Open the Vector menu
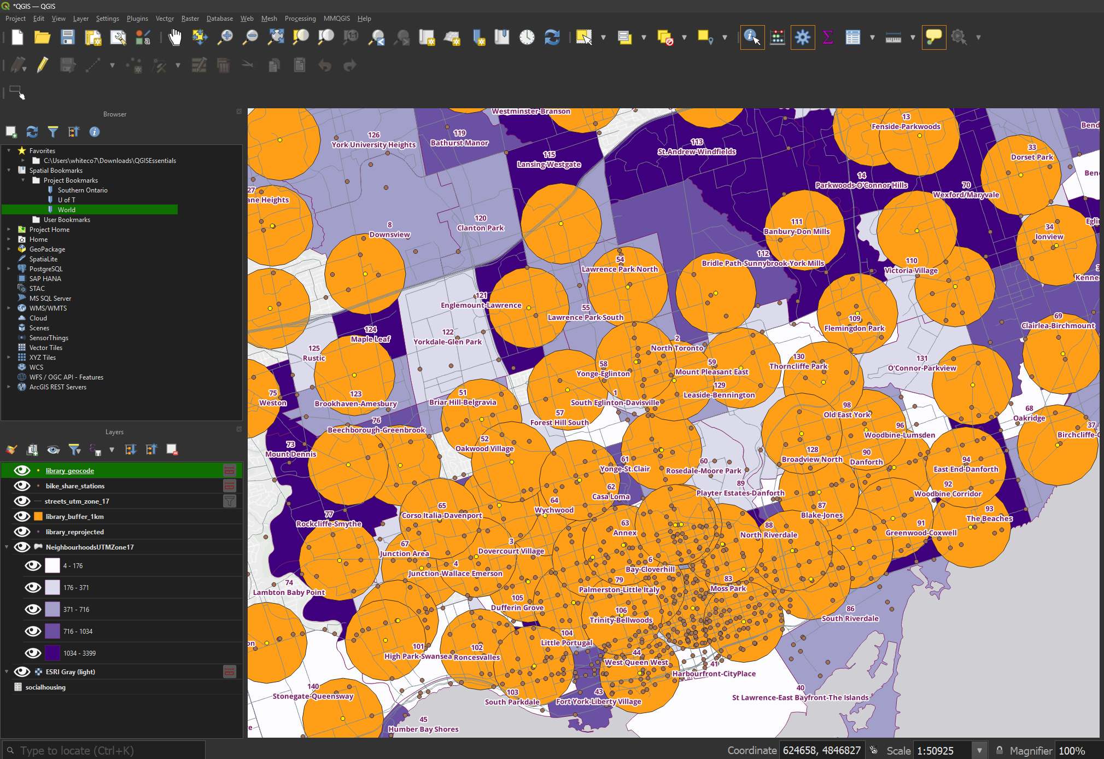The height and width of the screenshot is (759, 1104). click(165, 19)
